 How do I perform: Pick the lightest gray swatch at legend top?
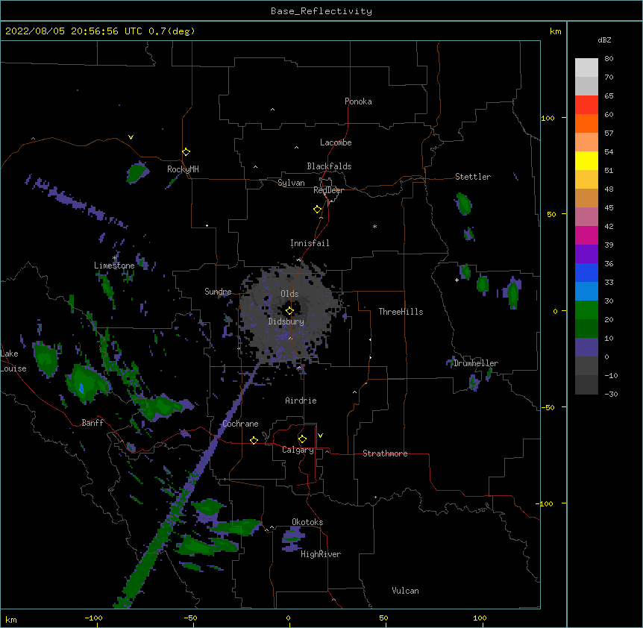coord(586,68)
